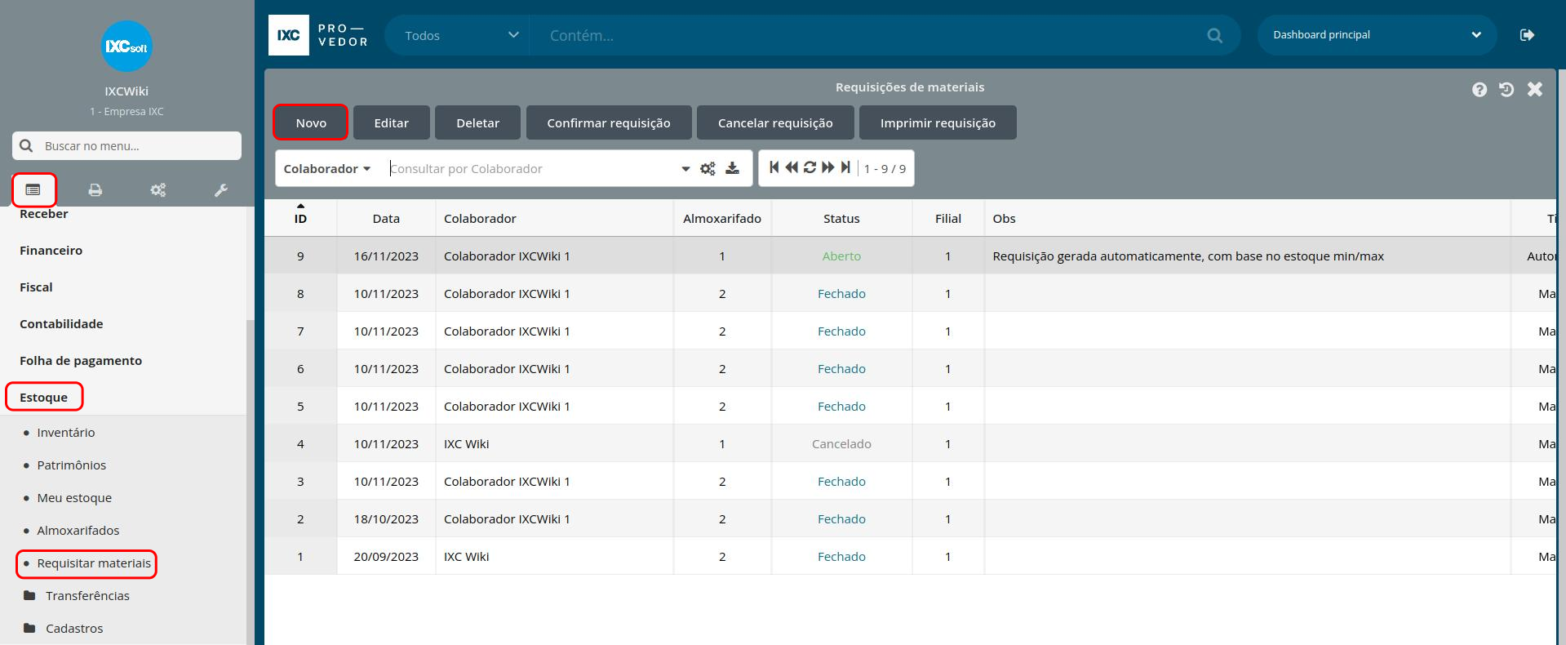This screenshot has width=1566, height=645.
Task: Click Imprimir requisição
Action: click(938, 122)
